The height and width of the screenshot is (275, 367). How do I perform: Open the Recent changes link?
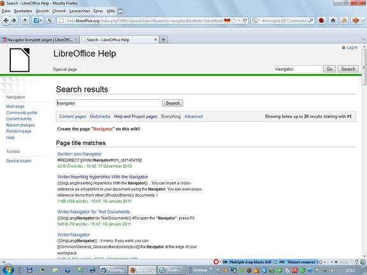pos(20,125)
